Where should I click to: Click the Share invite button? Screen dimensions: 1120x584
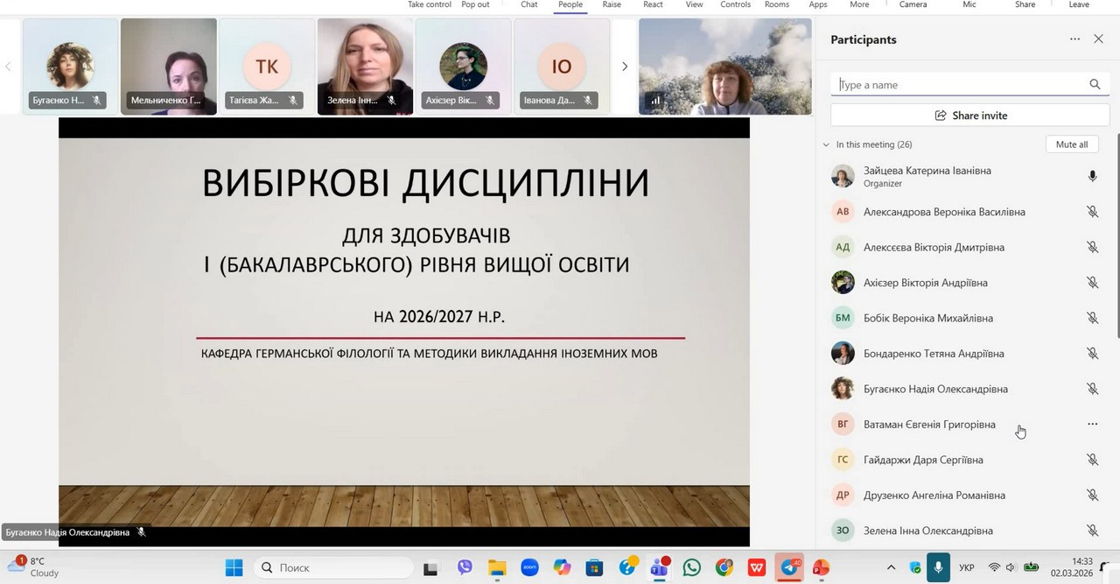(970, 116)
